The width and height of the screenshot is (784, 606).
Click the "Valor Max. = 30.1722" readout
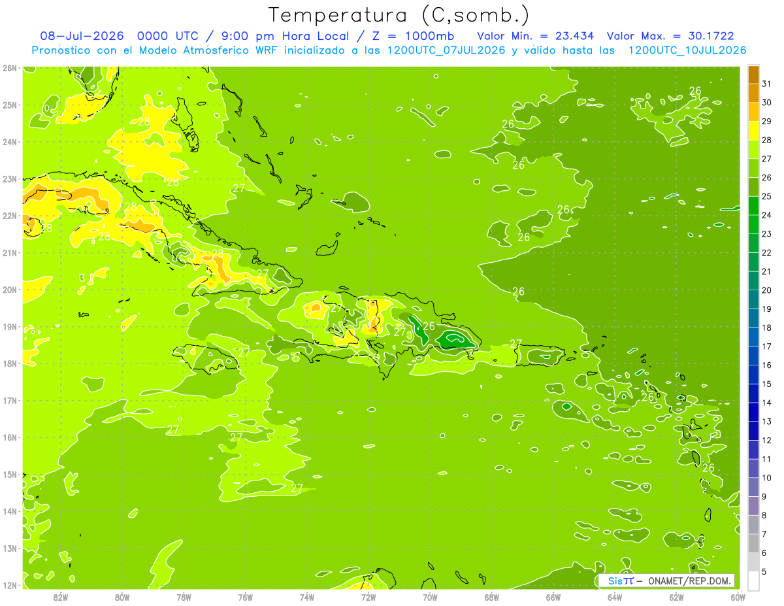(x=670, y=36)
